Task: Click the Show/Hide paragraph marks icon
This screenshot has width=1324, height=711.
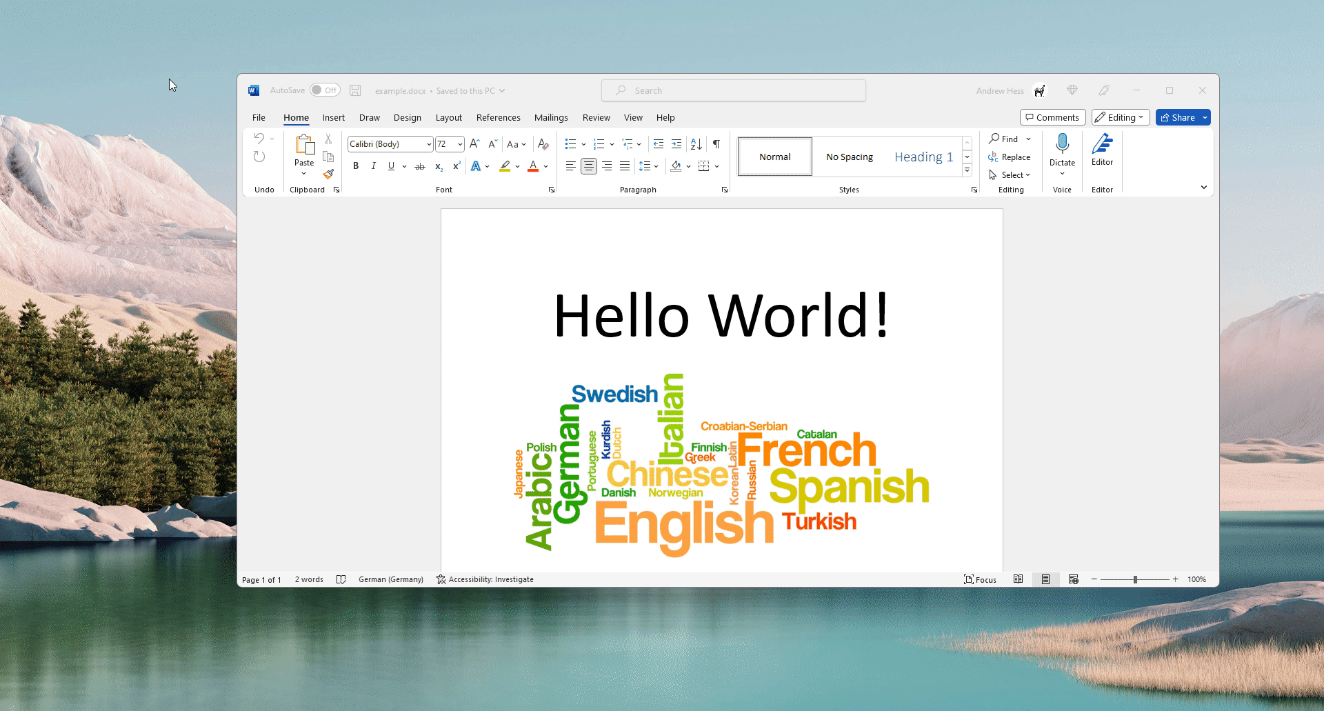Action: click(716, 144)
